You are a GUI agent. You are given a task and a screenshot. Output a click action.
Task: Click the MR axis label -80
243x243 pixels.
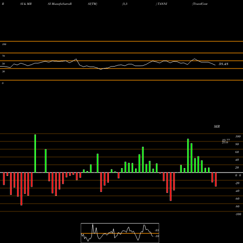[x=237, y=207]
